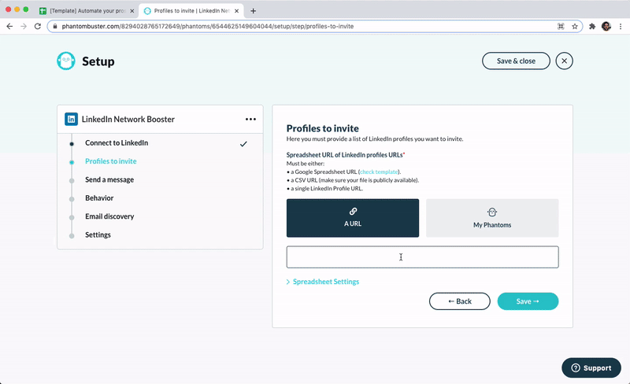Close the setup with the X button
Viewport: 630px width, 384px height.
564,61
